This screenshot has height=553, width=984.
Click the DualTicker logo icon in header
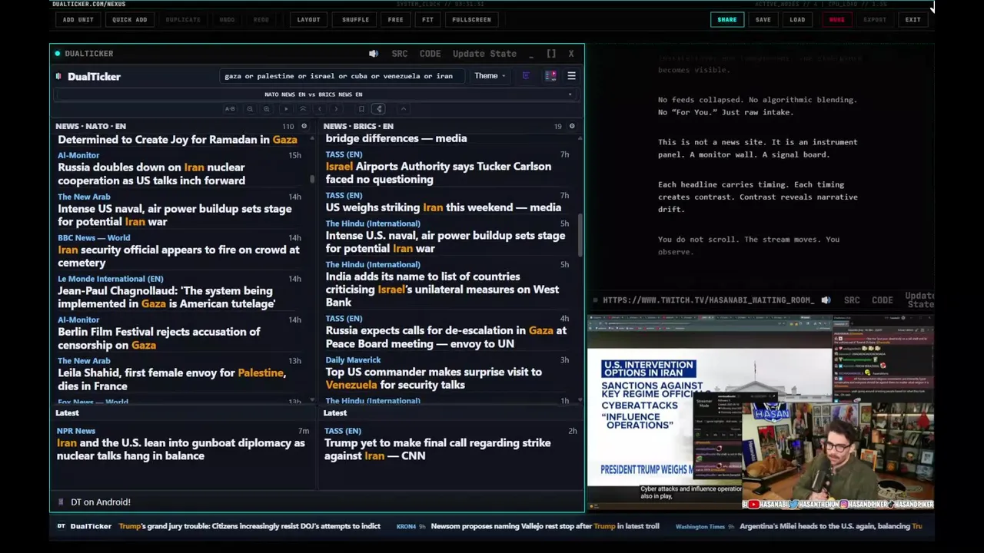[59, 76]
